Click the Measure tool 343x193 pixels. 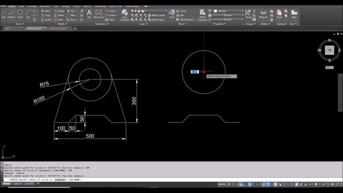263,14
